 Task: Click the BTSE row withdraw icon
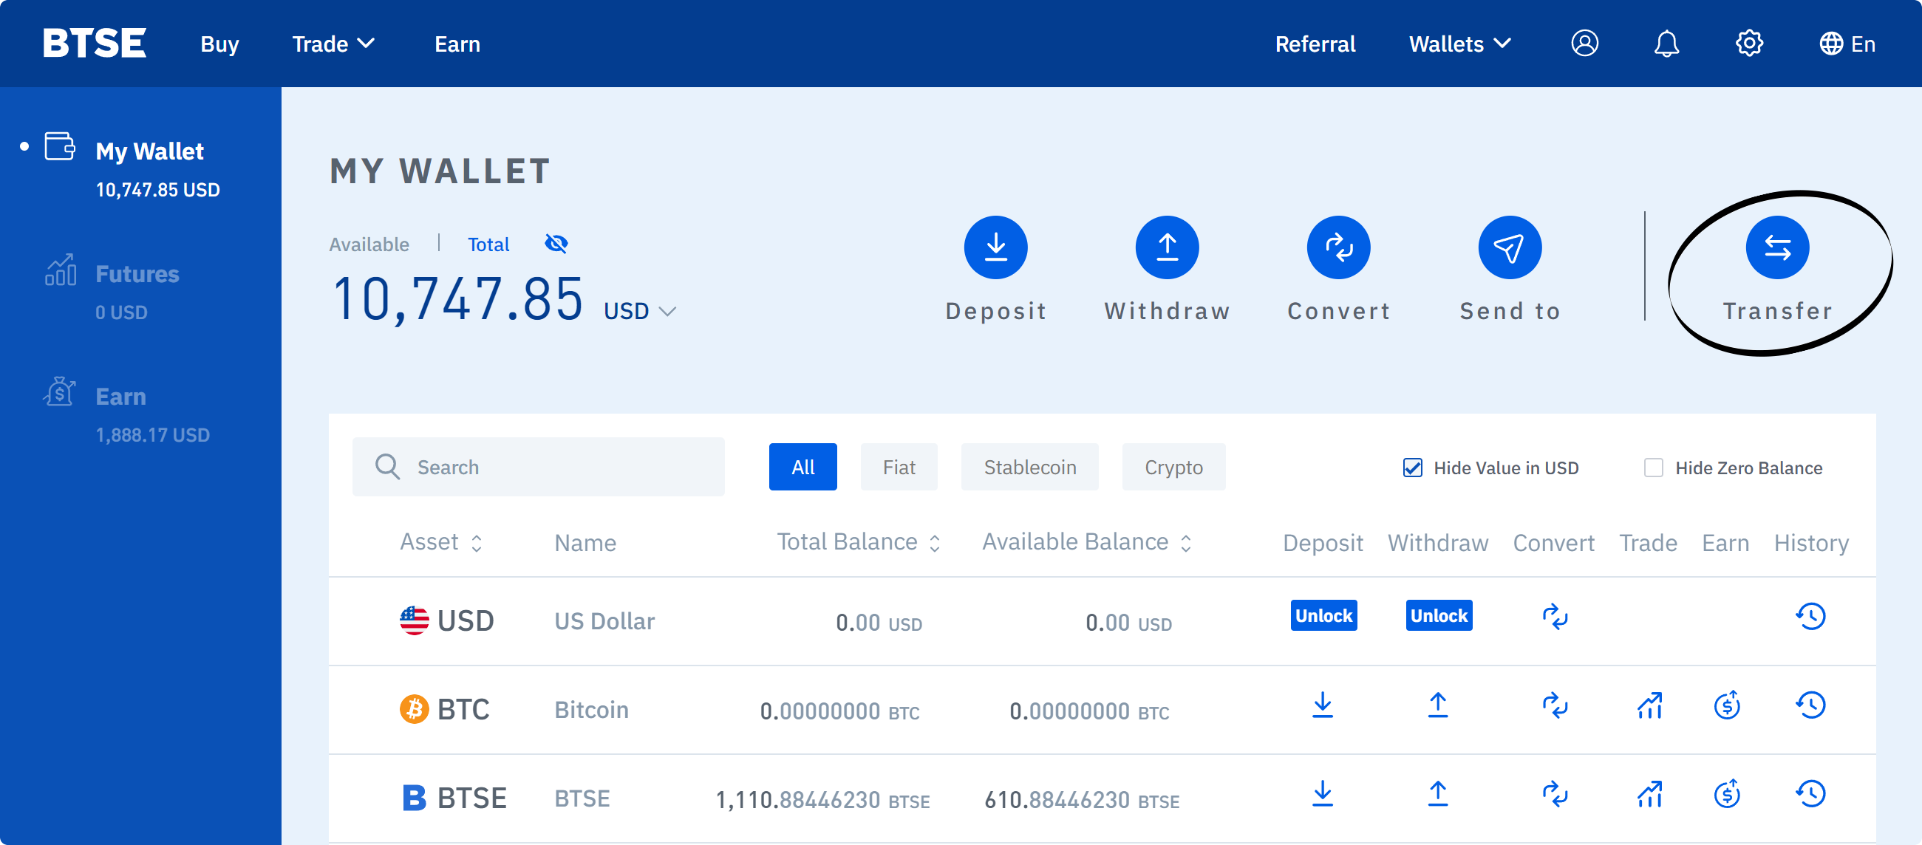(x=1438, y=793)
